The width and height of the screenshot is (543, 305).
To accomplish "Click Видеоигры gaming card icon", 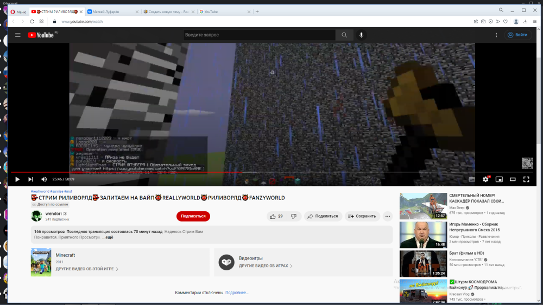I will coord(226,262).
